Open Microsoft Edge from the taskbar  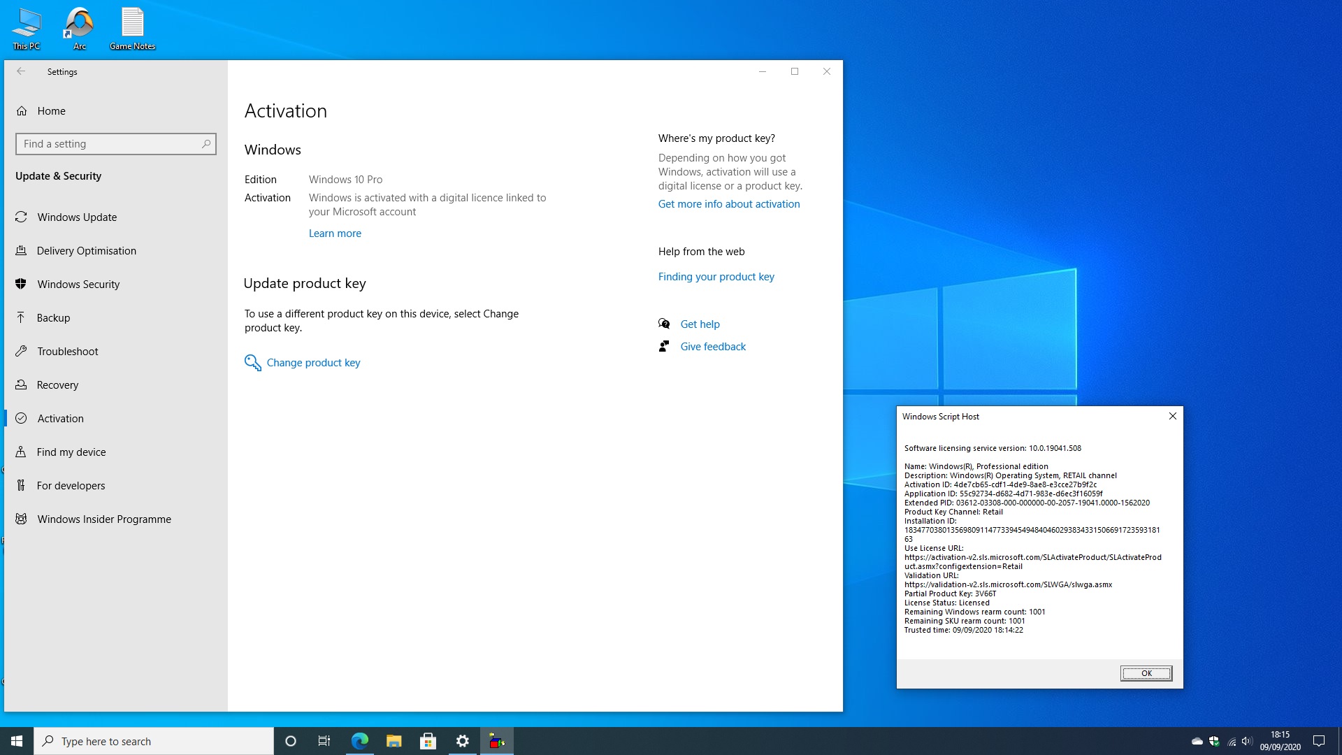click(359, 740)
